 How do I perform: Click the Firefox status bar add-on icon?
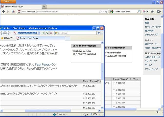(x=157, y=112)
